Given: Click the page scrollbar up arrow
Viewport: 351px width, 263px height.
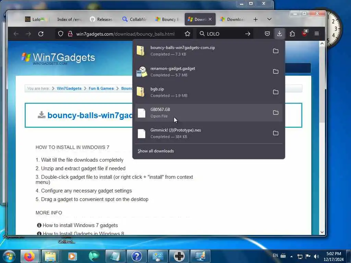Looking at the screenshot, I should click(322, 43).
